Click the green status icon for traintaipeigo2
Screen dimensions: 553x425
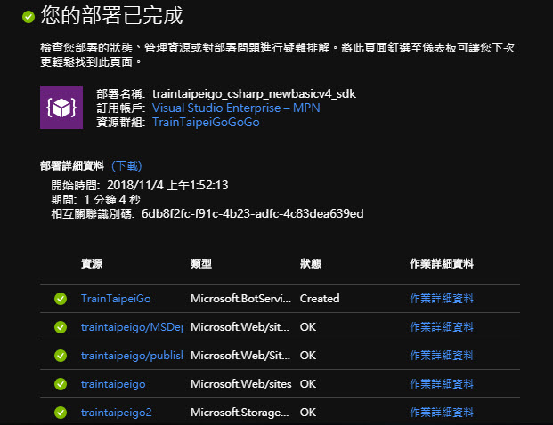tap(61, 413)
